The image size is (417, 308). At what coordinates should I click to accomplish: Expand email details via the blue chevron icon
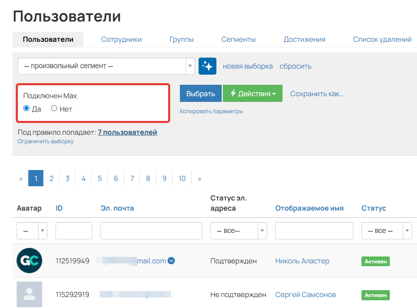(171, 261)
